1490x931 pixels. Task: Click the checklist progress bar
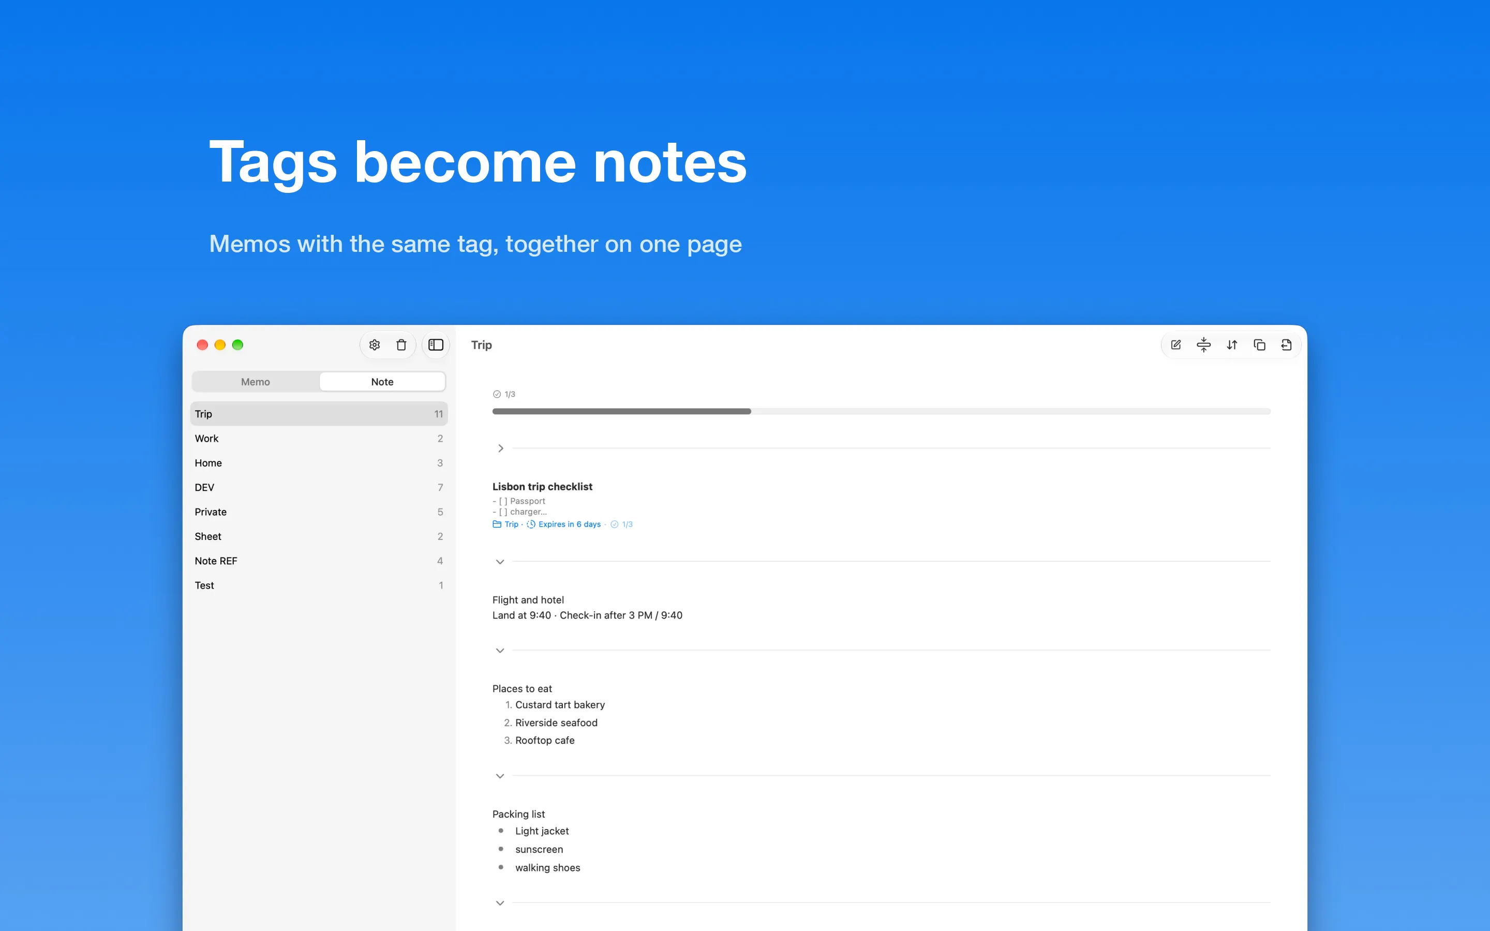(x=881, y=411)
